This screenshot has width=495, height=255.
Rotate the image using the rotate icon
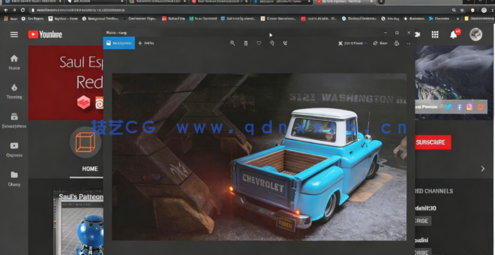coord(272,43)
